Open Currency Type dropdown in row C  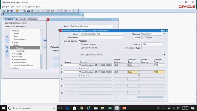coord(139,79)
